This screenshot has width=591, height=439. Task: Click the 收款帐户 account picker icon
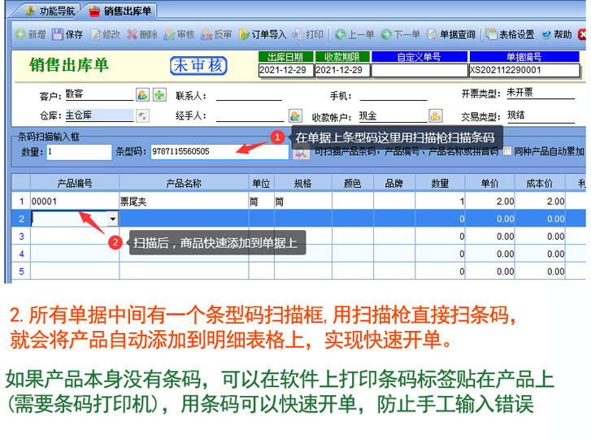click(x=436, y=116)
